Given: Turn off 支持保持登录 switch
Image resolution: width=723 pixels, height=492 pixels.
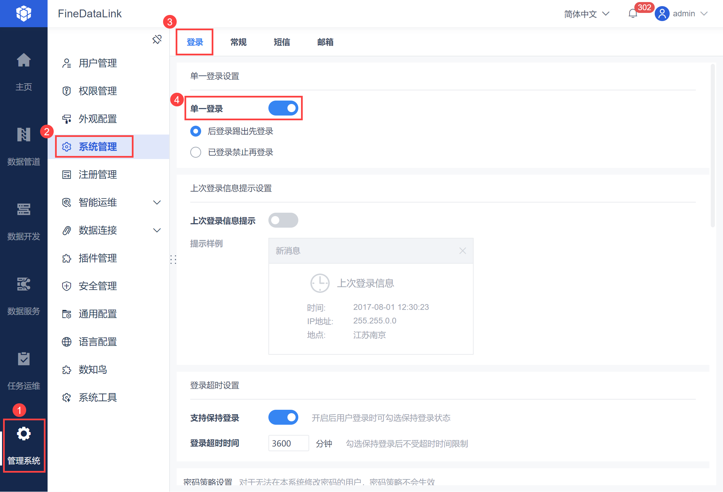Looking at the screenshot, I should pos(283,418).
